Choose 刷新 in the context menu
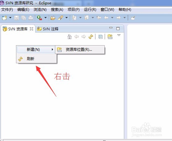This screenshot has width=172, height=141. 36,59
